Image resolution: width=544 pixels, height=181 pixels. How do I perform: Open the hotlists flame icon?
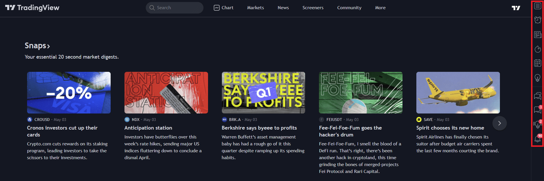538,49
